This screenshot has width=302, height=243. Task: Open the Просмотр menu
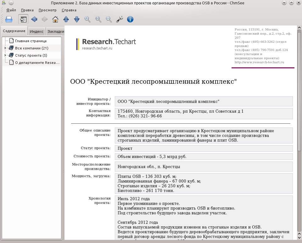[x=48, y=10]
